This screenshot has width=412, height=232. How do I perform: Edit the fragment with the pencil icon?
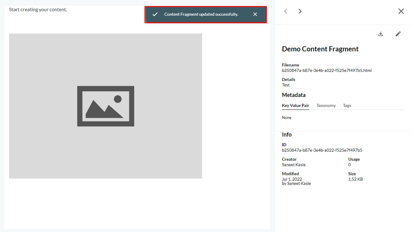coord(398,34)
